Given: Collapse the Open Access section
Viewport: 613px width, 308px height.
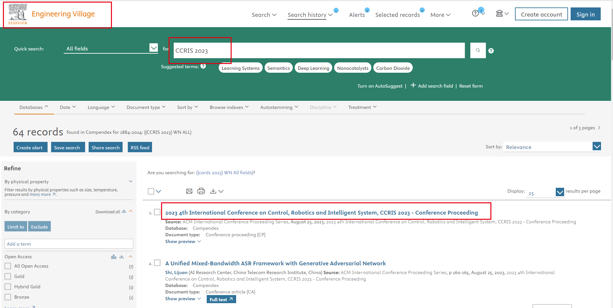Looking at the screenshot, I should tap(131, 257).
